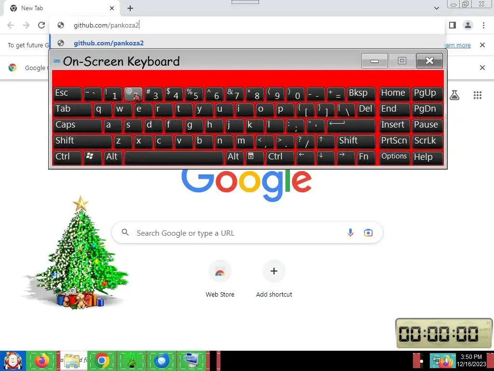Close the Google Chrome default-browser bar
Viewport: 494px width, 371px height.
tap(482, 68)
